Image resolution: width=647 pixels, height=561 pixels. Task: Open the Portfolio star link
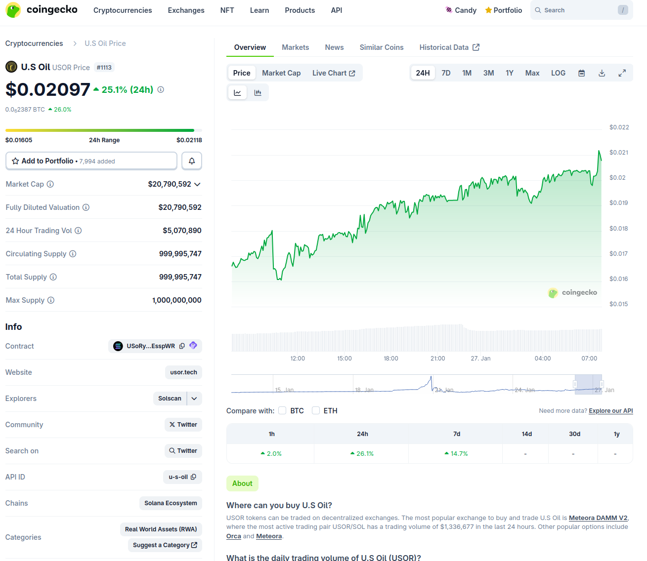503,10
